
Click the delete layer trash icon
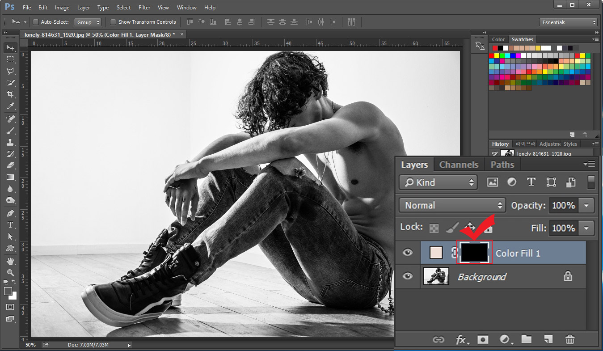(x=570, y=339)
